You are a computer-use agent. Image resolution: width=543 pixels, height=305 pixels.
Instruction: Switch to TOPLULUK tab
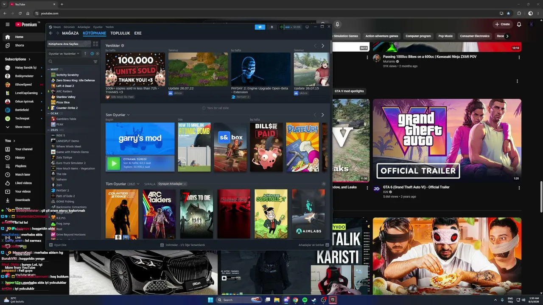tap(120, 33)
